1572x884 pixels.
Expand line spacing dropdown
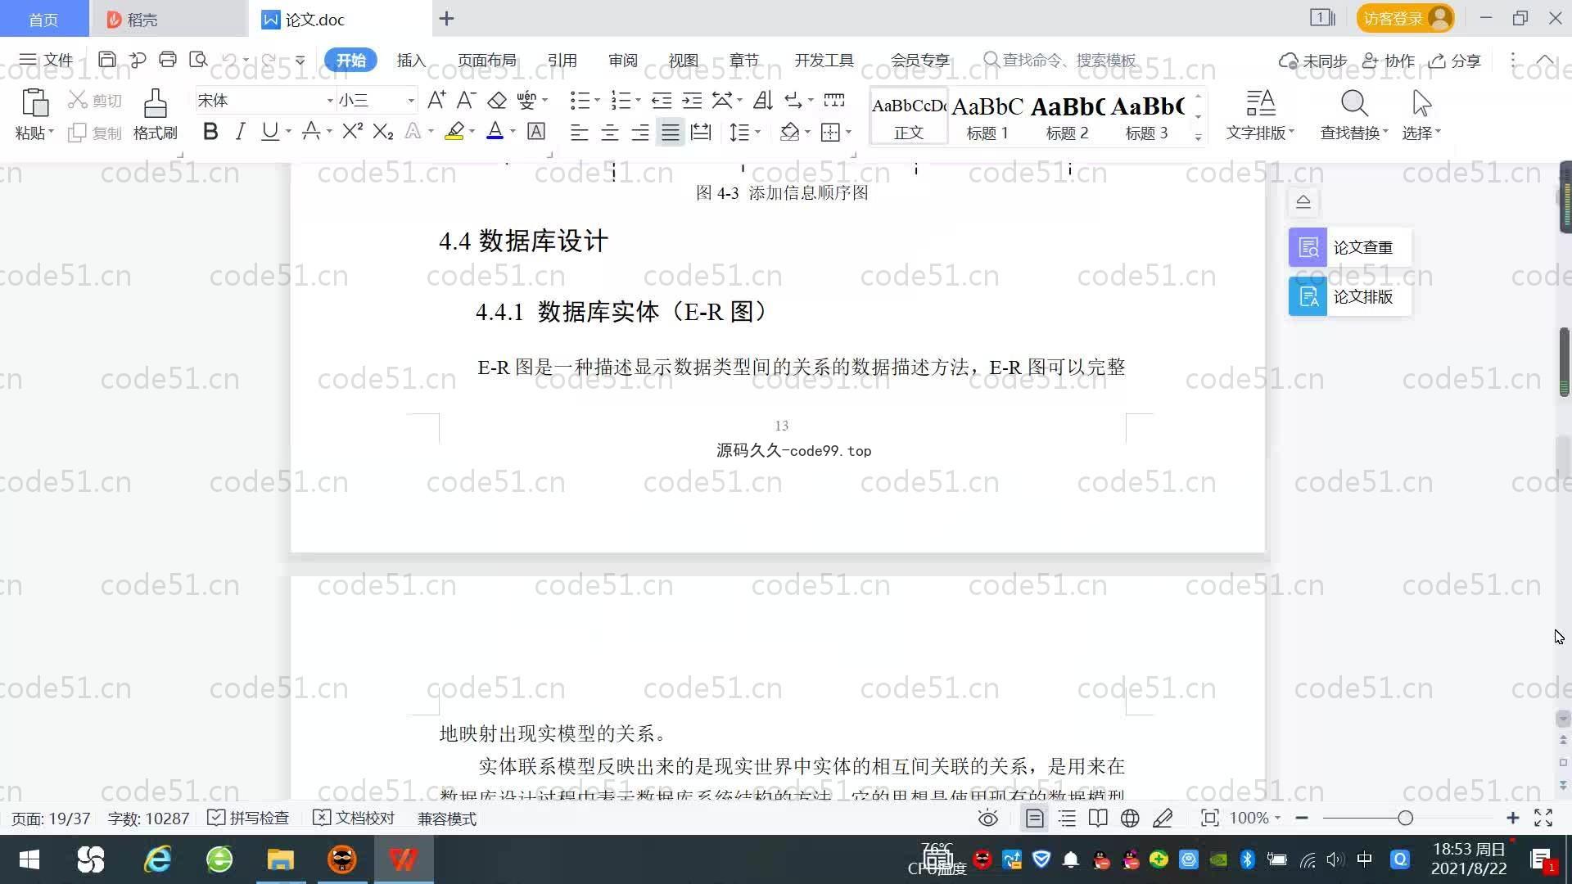(x=757, y=132)
